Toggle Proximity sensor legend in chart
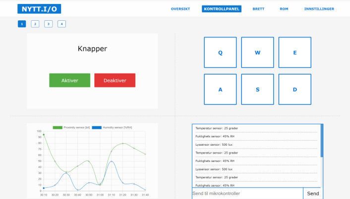 pos(71,127)
